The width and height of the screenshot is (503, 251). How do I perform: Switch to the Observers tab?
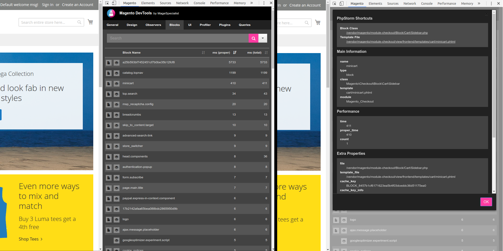[x=153, y=25]
